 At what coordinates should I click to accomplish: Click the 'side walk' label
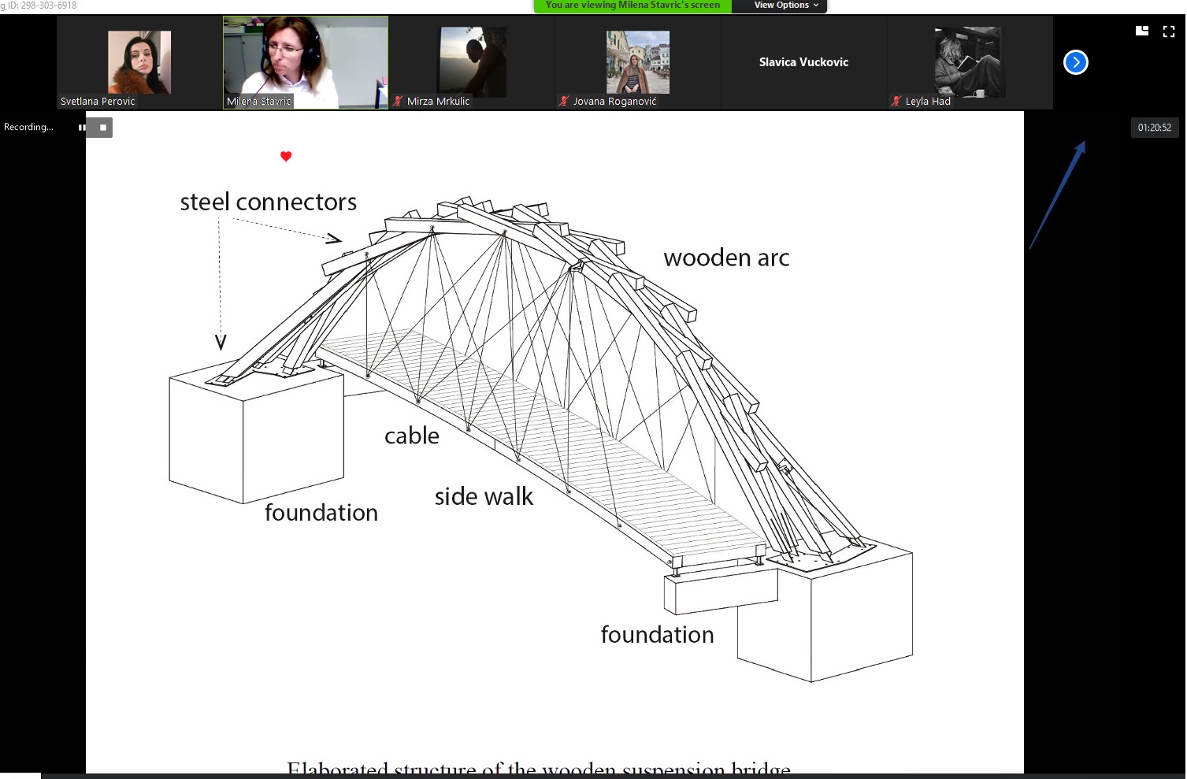coord(484,496)
